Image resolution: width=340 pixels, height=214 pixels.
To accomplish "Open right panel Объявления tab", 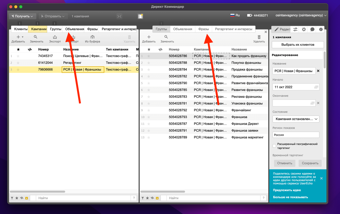I will tap(183, 29).
